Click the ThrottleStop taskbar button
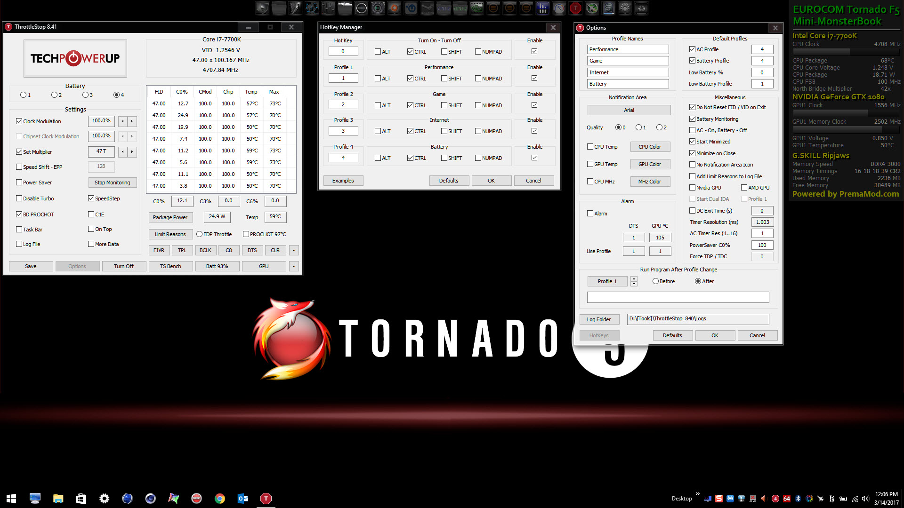904x508 pixels. pyautogui.click(x=266, y=499)
